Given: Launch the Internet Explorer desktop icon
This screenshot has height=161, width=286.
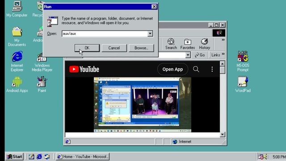Looking at the screenshot, I should click(17, 61).
